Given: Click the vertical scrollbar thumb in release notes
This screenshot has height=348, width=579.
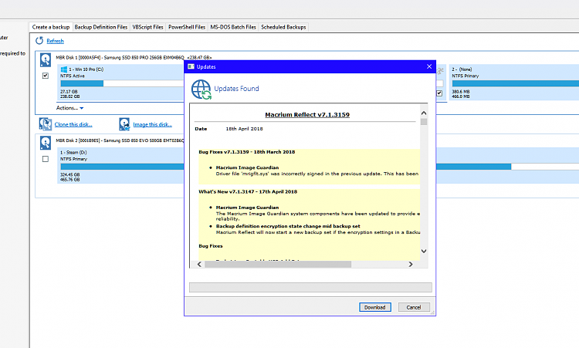Looking at the screenshot, I should tap(424, 122).
